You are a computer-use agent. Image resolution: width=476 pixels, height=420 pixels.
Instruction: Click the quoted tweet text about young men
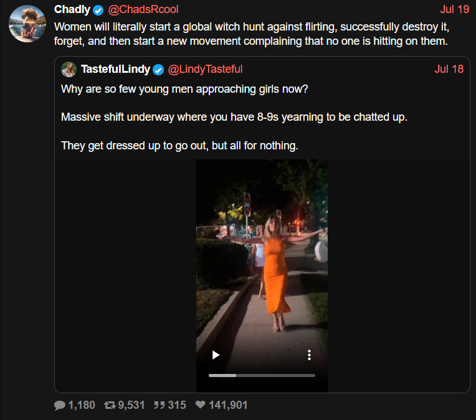(x=234, y=118)
